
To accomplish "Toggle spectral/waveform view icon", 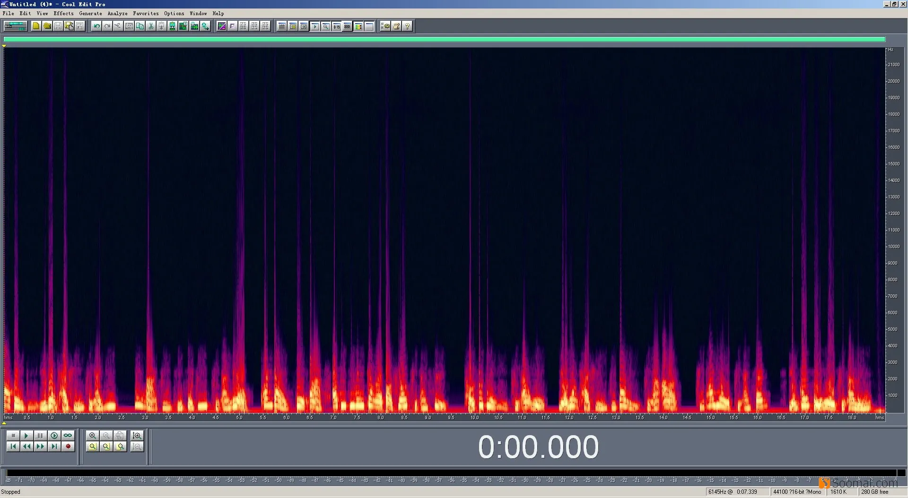I will point(222,26).
